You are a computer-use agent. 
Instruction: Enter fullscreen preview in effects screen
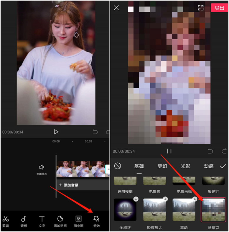(200, 8)
